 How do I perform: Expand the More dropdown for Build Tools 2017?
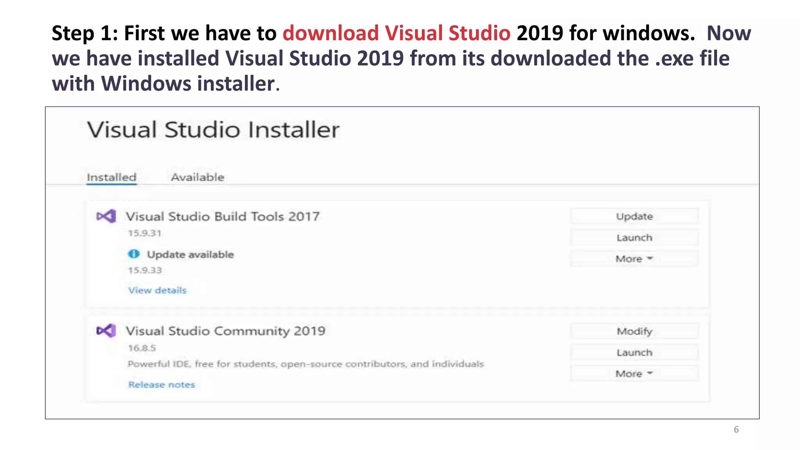[x=634, y=259]
